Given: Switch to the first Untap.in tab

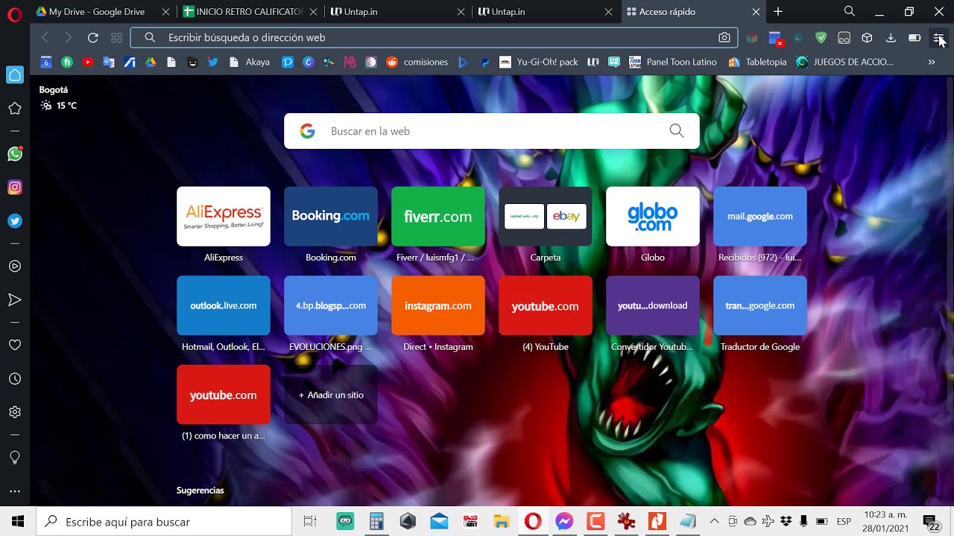Looking at the screenshot, I should (399, 12).
